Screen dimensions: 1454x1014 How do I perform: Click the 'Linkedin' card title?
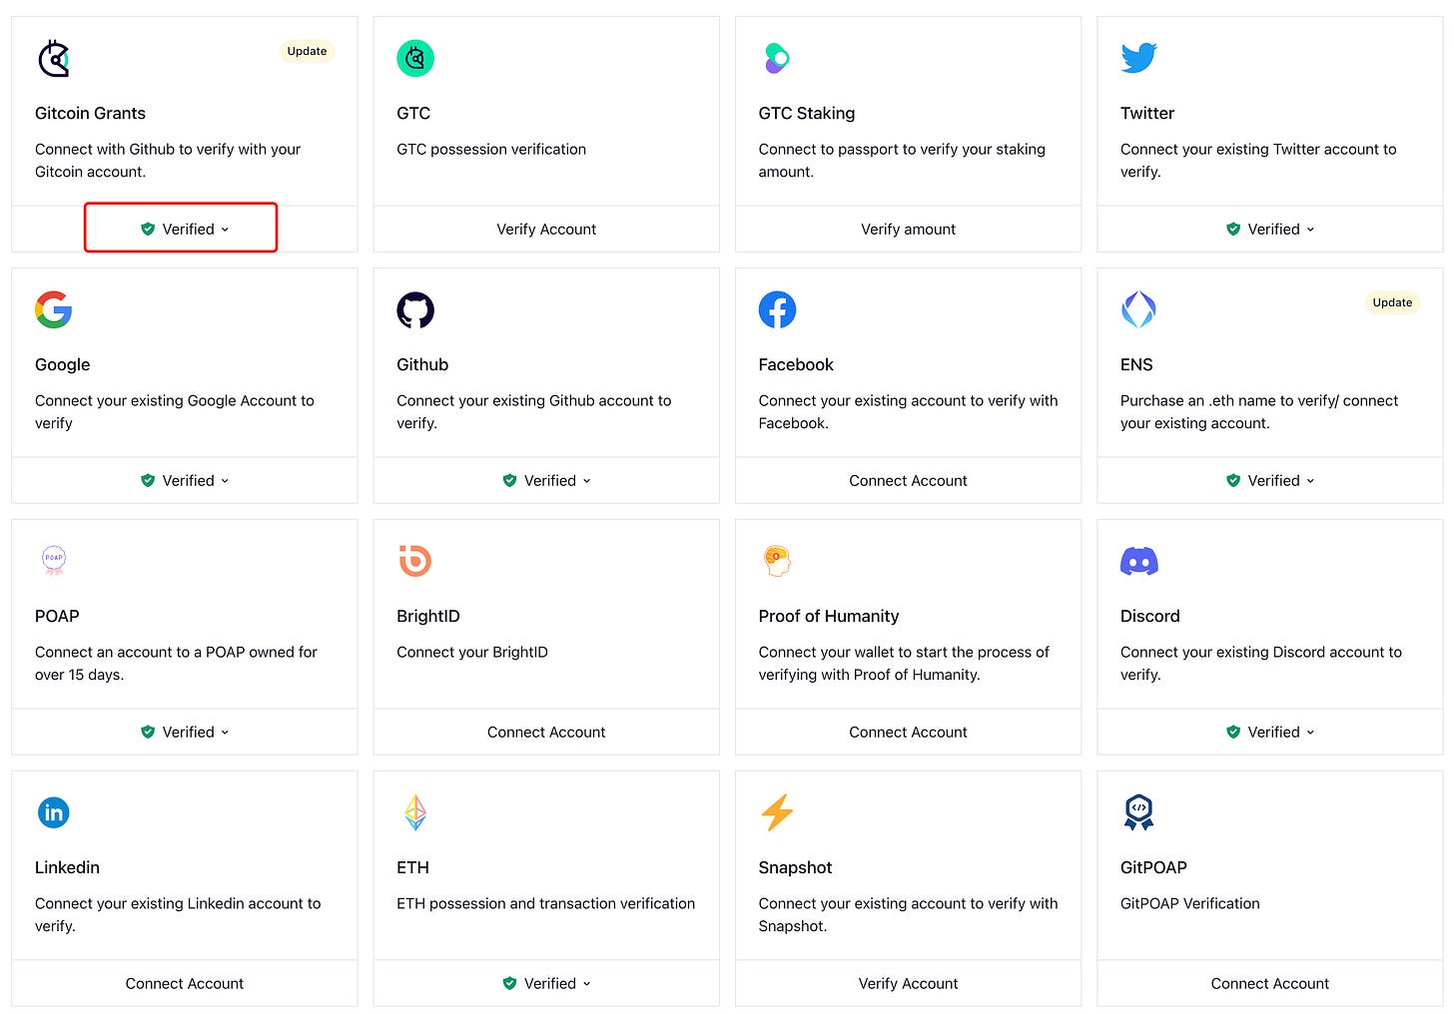(x=67, y=867)
